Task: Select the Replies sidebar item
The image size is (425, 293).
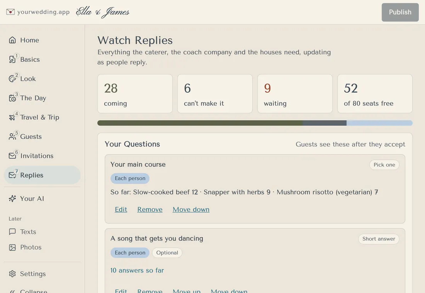Action: coord(42,175)
